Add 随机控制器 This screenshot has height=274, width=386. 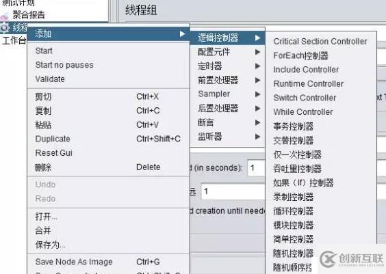pyautogui.click(x=293, y=254)
